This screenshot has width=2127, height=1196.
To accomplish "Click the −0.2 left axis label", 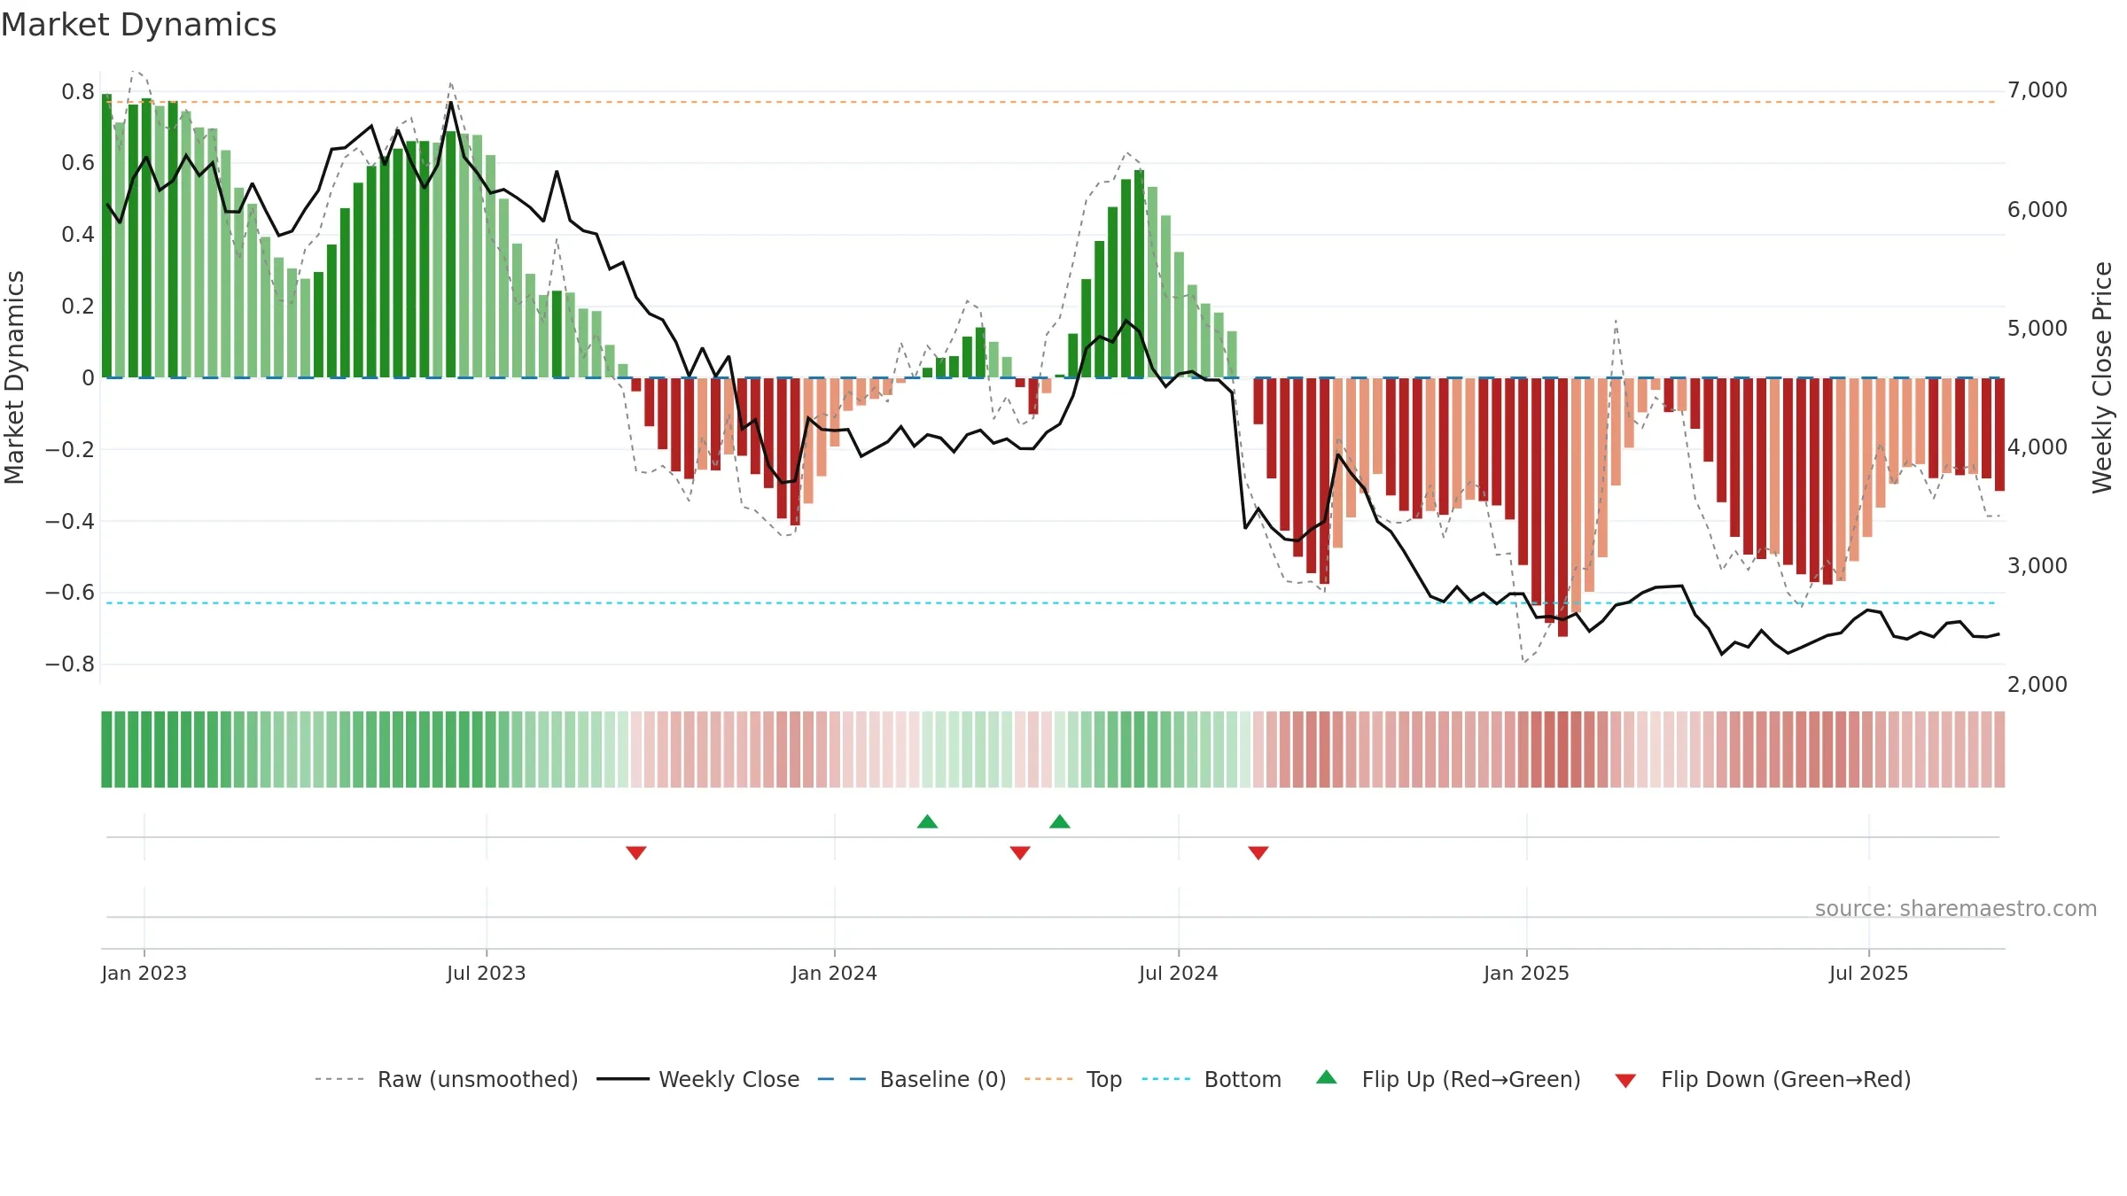I will 69,449.
